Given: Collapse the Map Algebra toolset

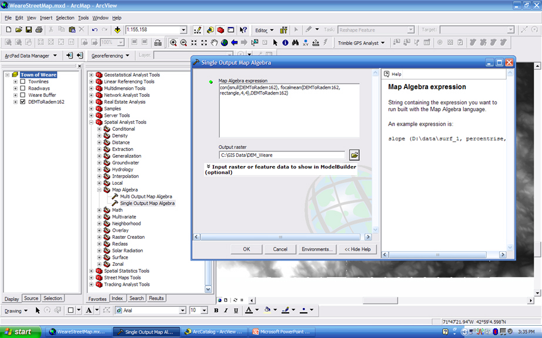Looking at the screenshot, I should click(100, 190).
